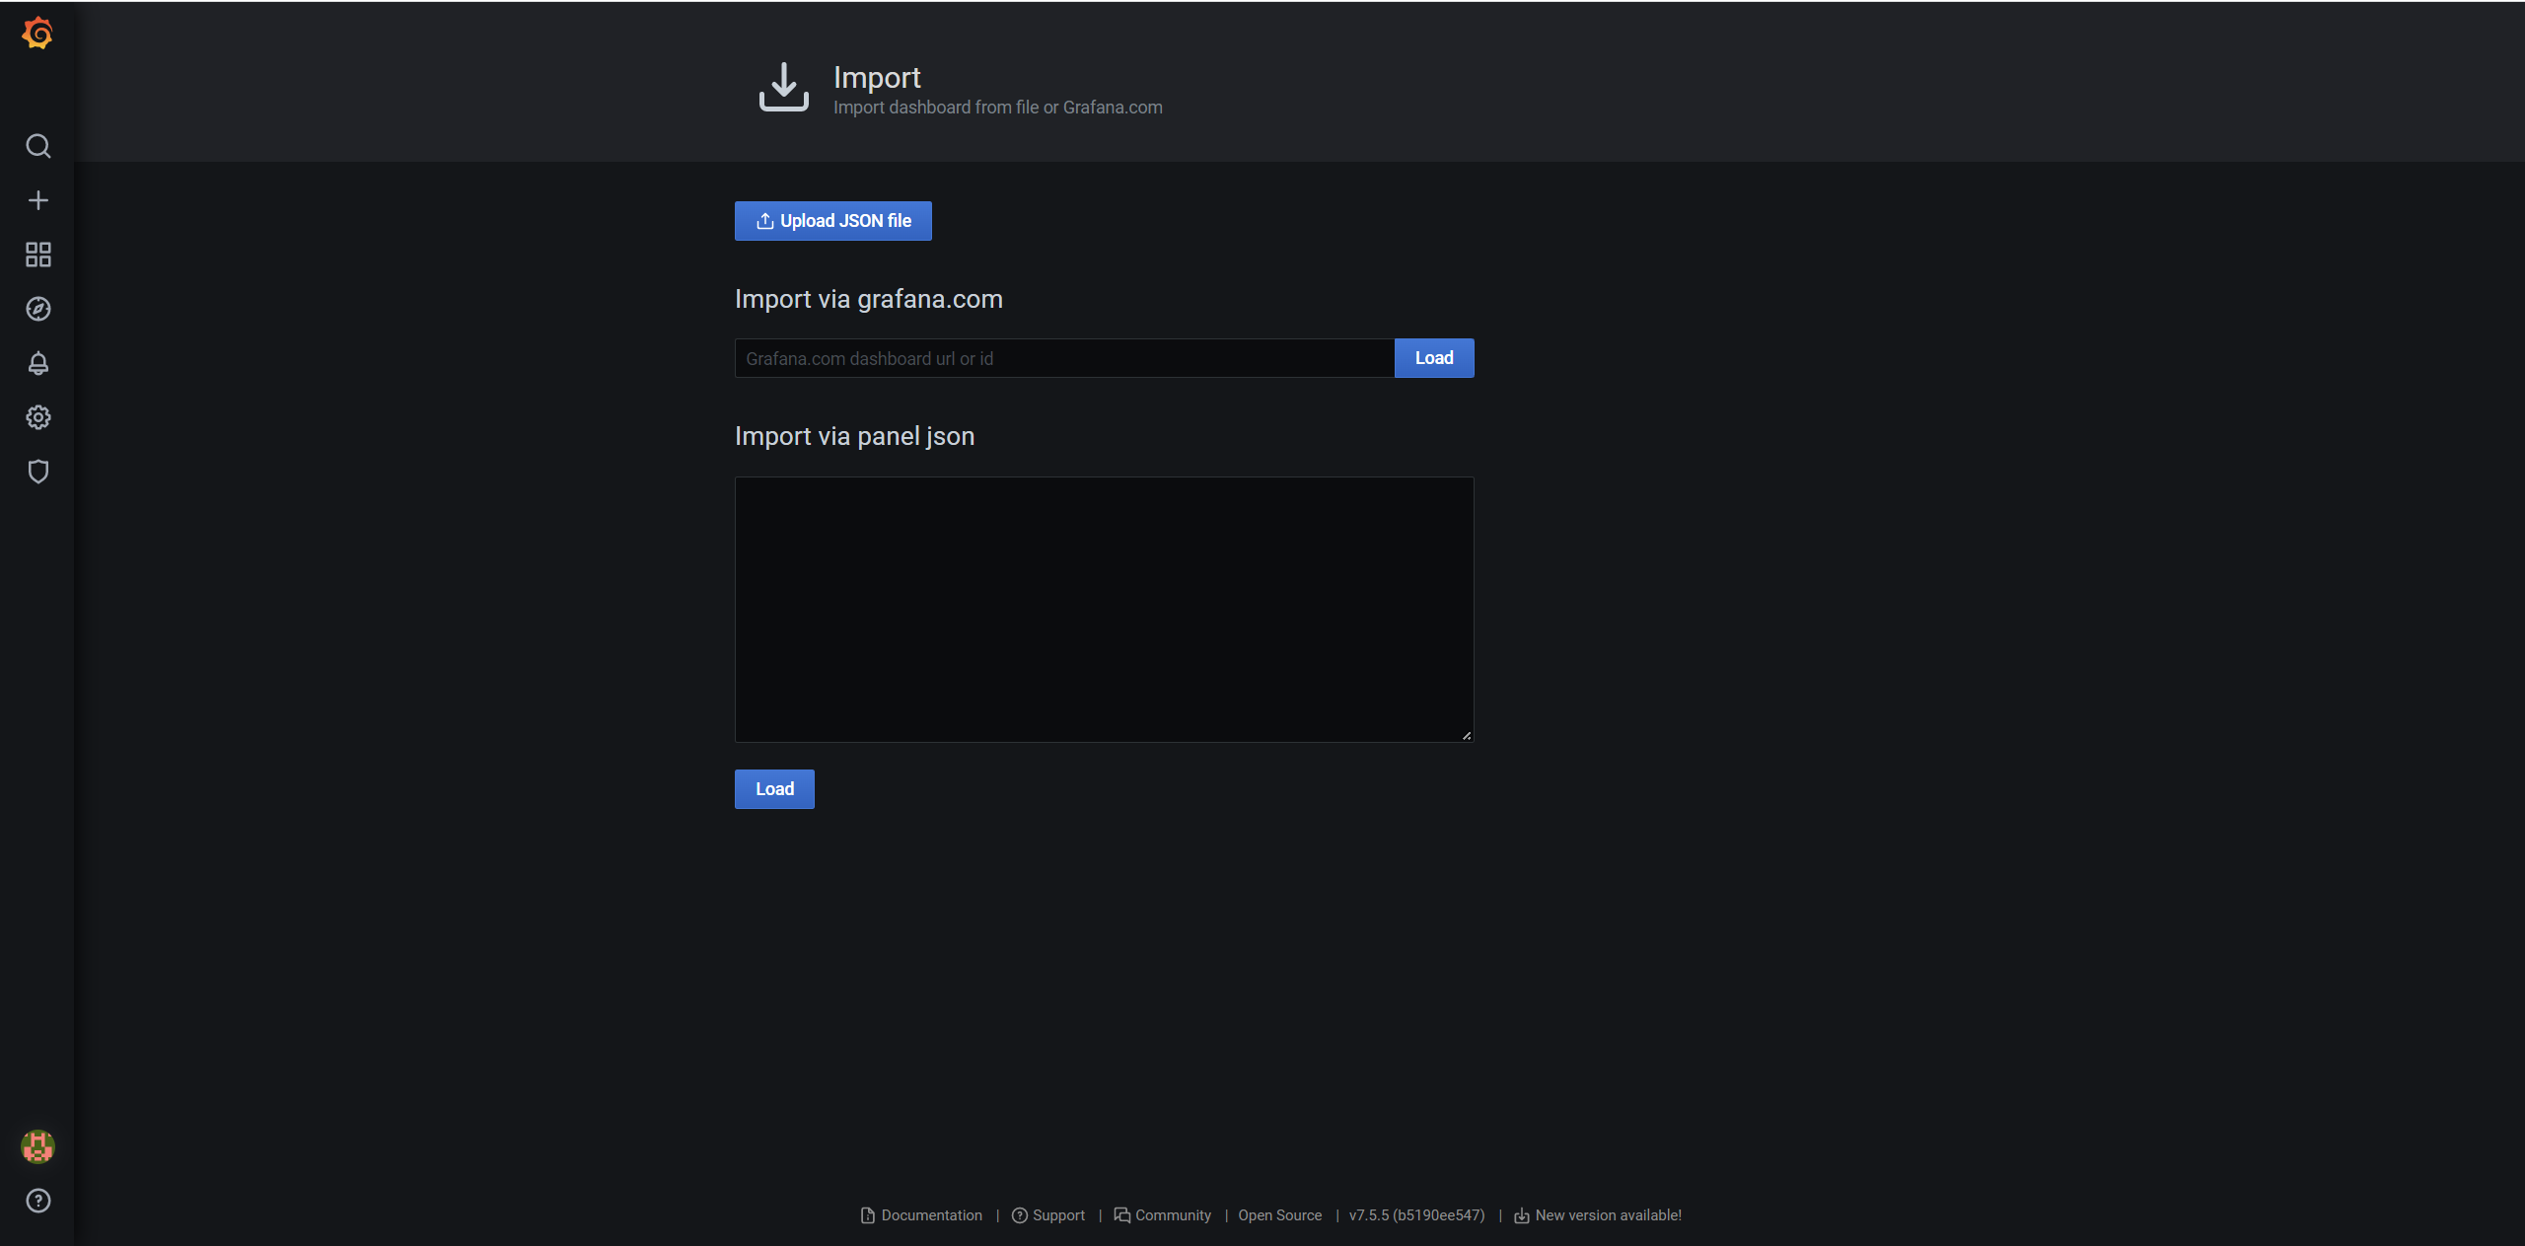Grab the textarea resize handle corner
Screen dimensions: 2525x1246
[1466, 735]
